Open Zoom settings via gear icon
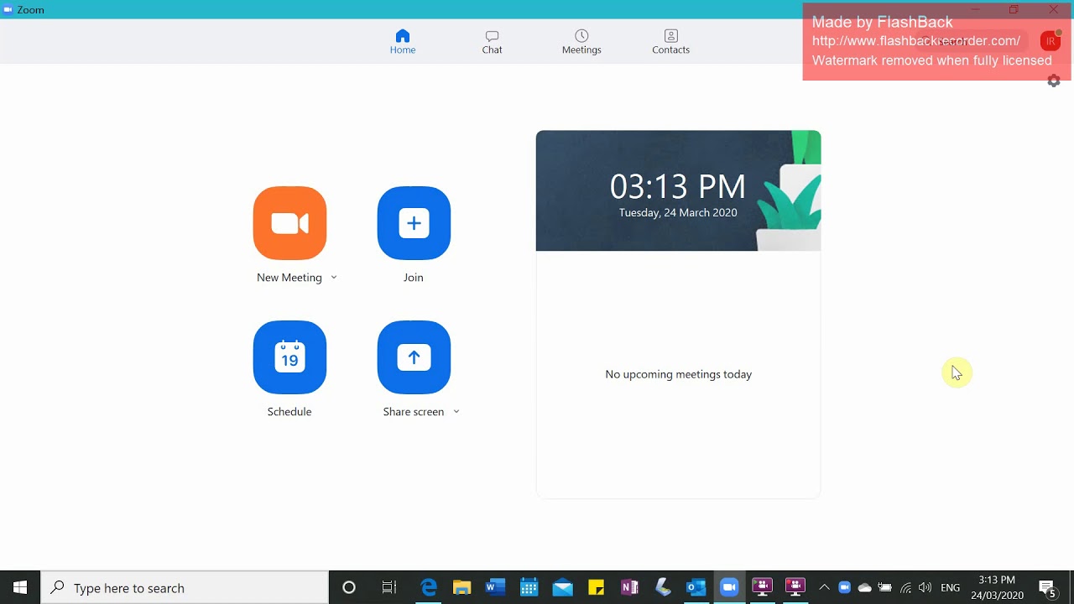This screenshot has width=1074, height=604. tap(1054, 81)
